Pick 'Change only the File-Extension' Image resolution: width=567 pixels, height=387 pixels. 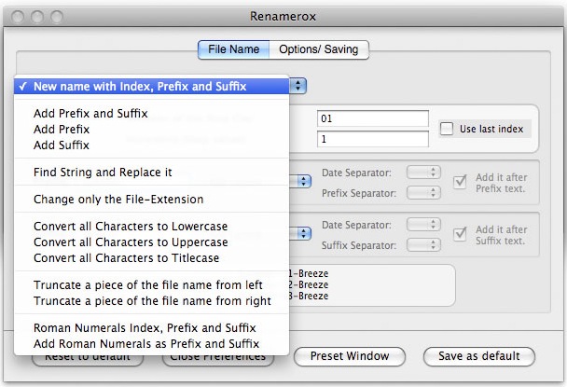tap(118, 199)
